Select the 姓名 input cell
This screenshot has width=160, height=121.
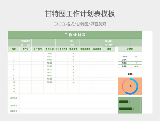tap(43, 45)
